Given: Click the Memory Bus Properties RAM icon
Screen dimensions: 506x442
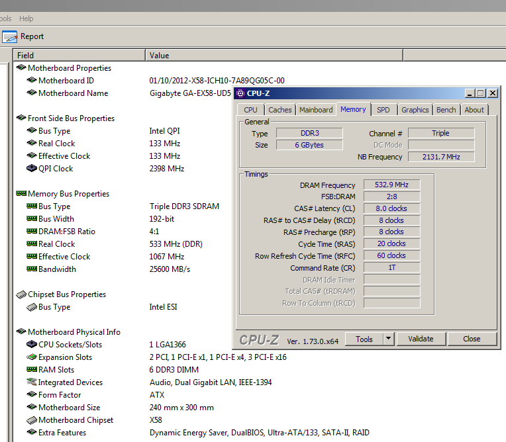Looking at the screenshot, I should tap(21, 193).
